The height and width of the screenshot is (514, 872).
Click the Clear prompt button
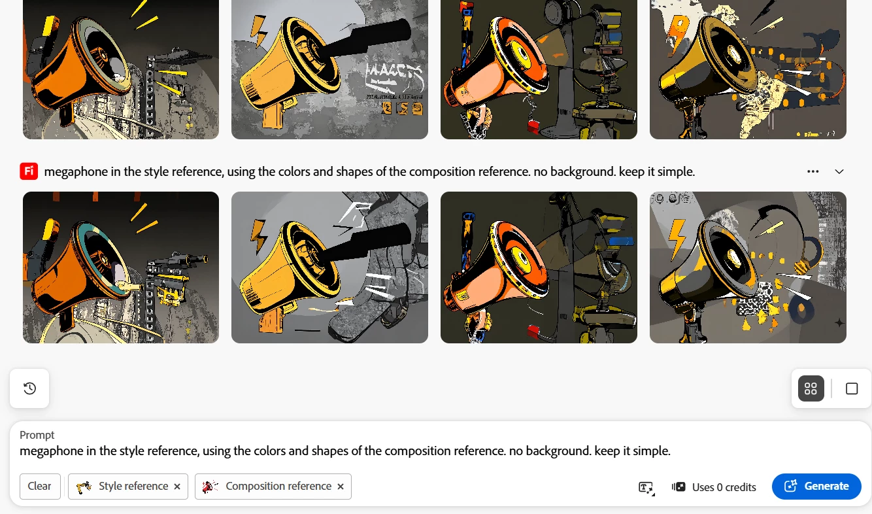pos(40,487)
